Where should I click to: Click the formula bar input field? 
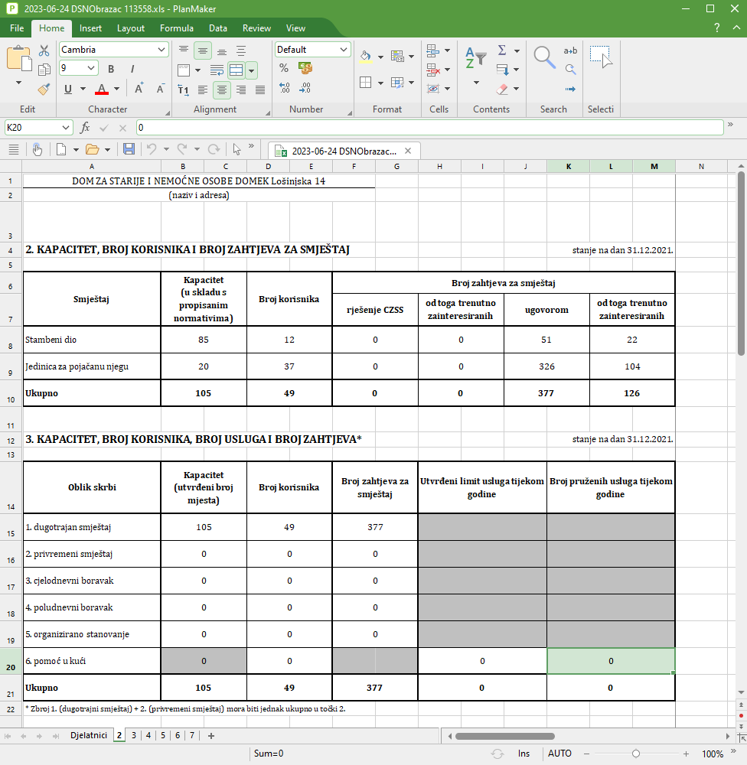coord(429,128)
